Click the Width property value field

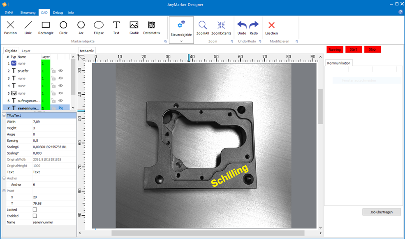click(53, 122)
